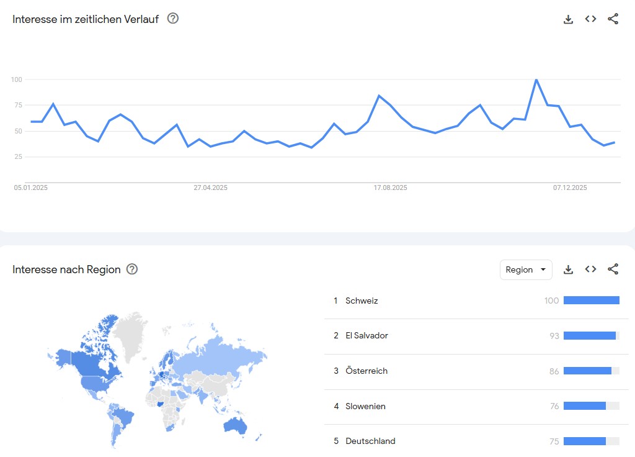Click the peak value 100 point on the line chart

click(x=536, y=79)
